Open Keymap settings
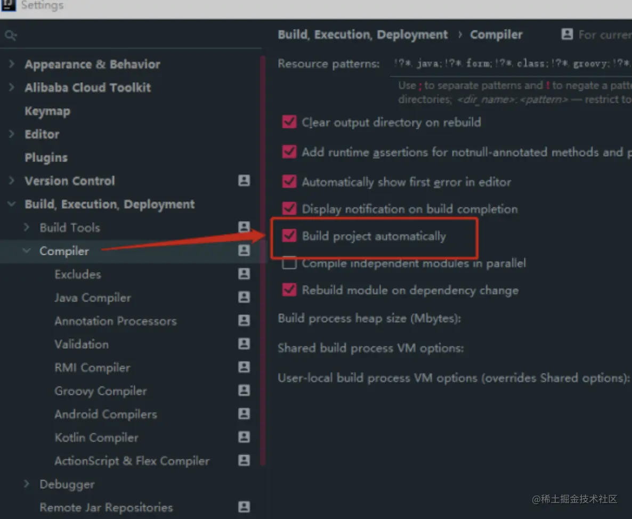Viewport: 632px width, 519px height. point(47,111)
